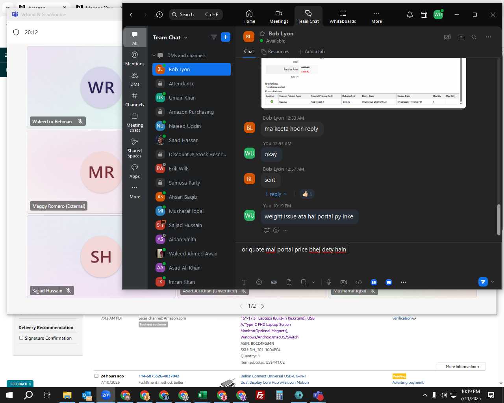Open the More tab in top navigation
This screenshot has height=403, width=504.
376,17
